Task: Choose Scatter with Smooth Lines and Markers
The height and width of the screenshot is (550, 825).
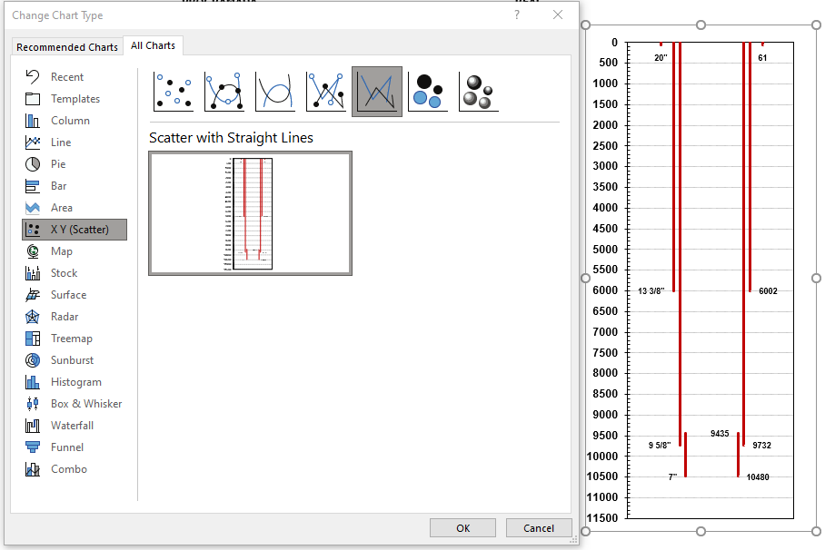Action: tap(224, 92)
